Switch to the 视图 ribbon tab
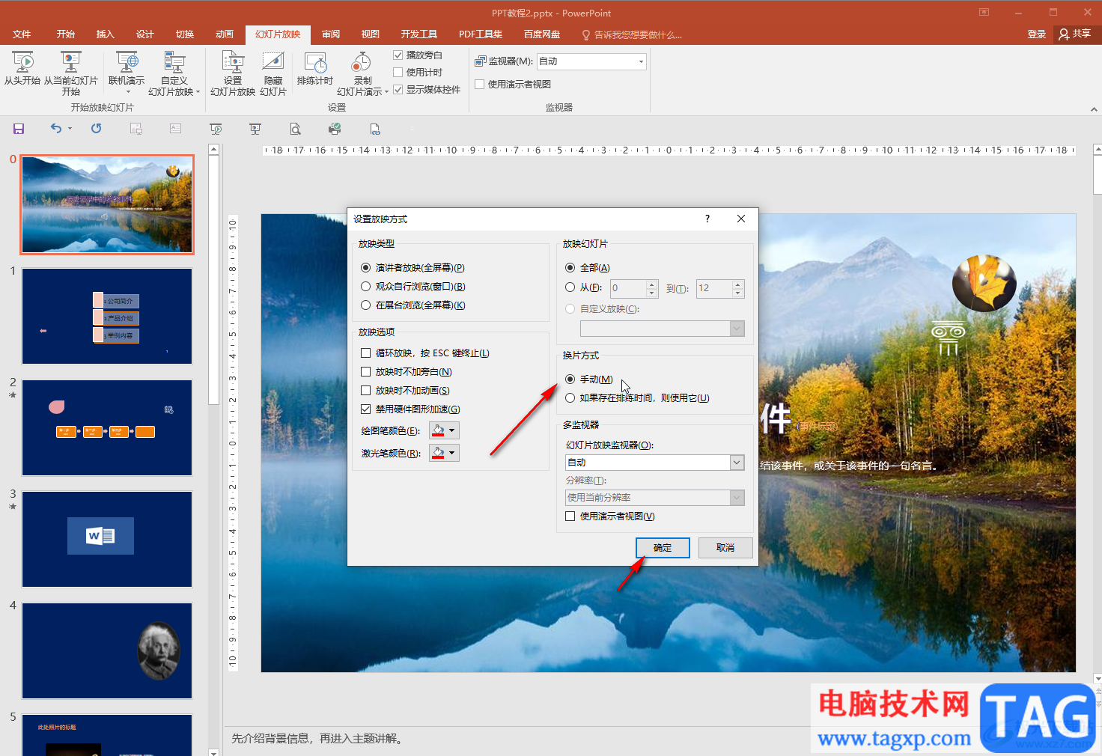Viewport: 1102px width, 756px height. (371, 34)
